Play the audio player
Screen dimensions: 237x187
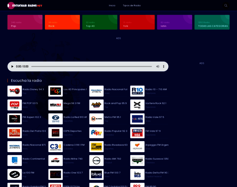[12, 66]
